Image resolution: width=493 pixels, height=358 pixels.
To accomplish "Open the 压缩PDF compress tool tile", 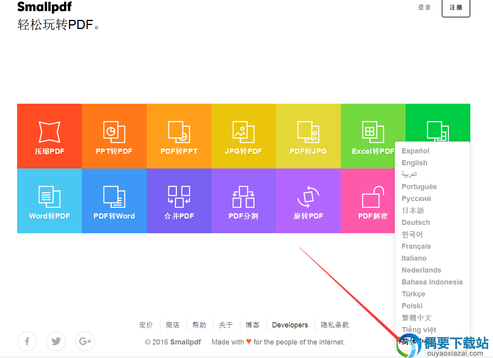I will tap(49, 136).
